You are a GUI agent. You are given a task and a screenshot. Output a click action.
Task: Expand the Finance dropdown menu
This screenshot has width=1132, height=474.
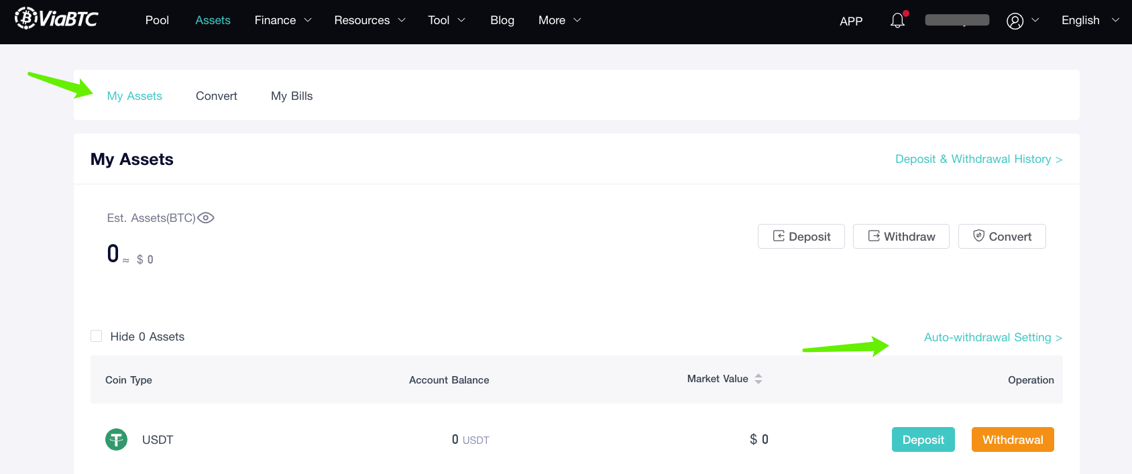283,20
